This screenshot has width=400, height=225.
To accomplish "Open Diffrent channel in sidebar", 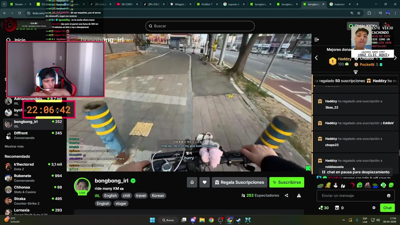I will coord(33,135).
